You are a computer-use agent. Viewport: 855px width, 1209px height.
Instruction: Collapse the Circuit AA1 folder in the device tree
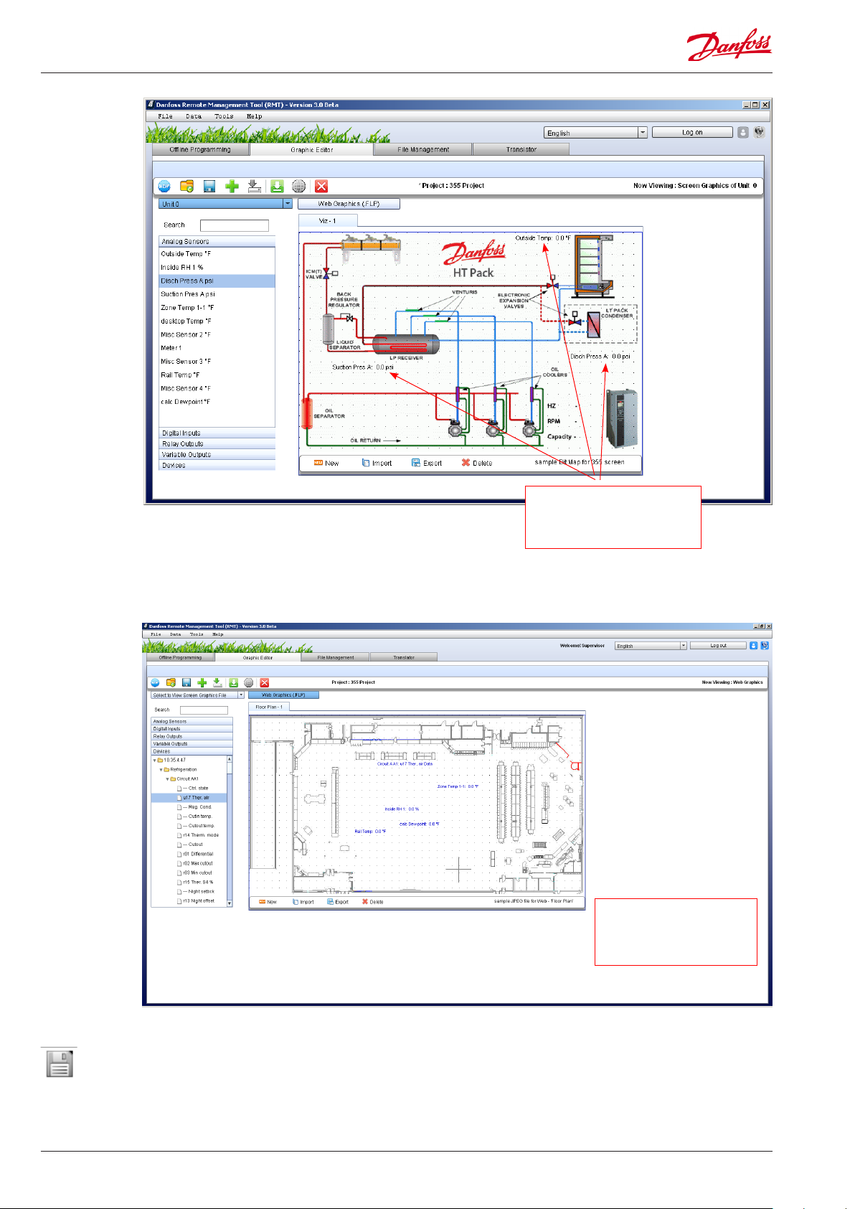168,778
